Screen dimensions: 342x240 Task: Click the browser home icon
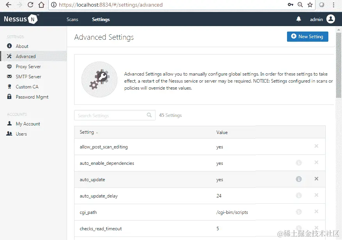[x=41, y=5]
